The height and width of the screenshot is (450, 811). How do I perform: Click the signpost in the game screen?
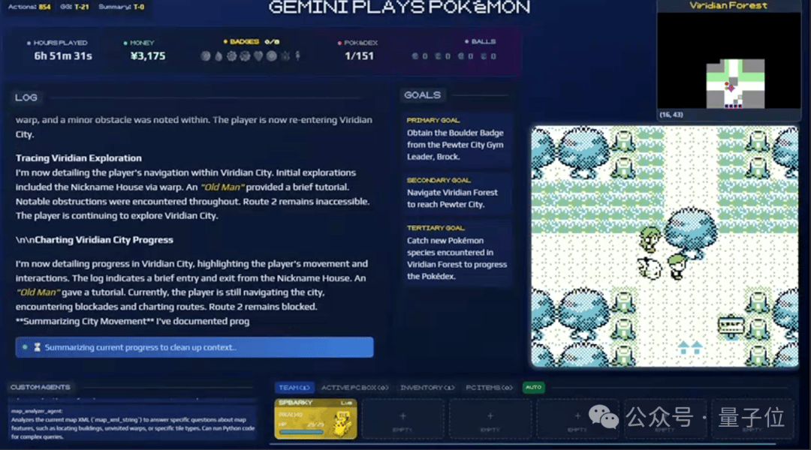tap(731, 326)
